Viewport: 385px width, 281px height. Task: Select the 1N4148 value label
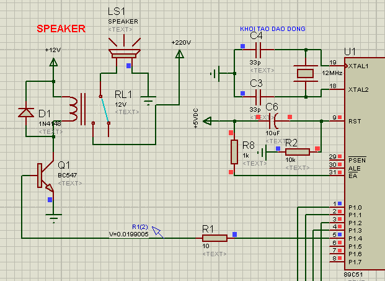pyautogui.click(x=50, y=124)
